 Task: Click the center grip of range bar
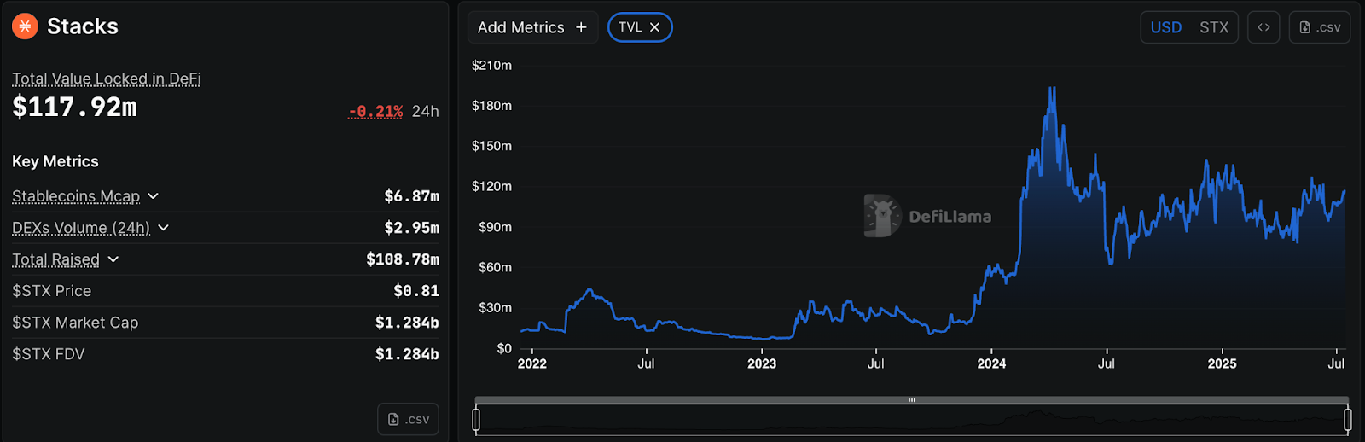click(x=912, y=400)
